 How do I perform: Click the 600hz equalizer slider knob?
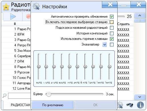(x=62, y=67)
